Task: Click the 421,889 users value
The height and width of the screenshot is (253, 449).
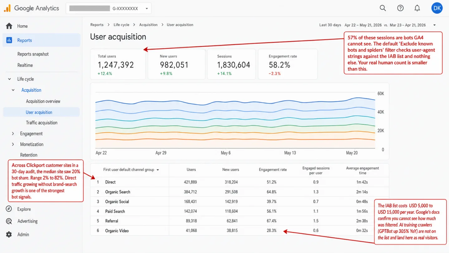Action: [x=191, y=182]
